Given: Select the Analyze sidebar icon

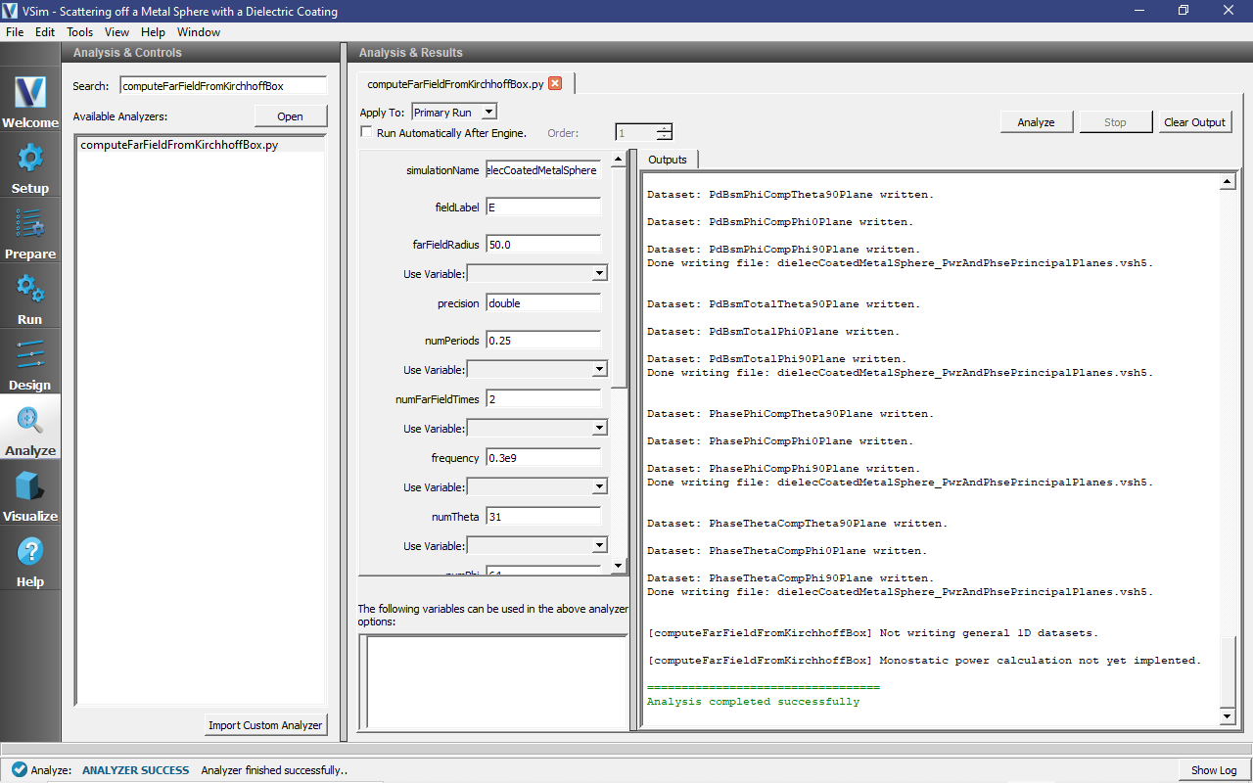Looking at the screenshot, I should (x=29, y=428).
